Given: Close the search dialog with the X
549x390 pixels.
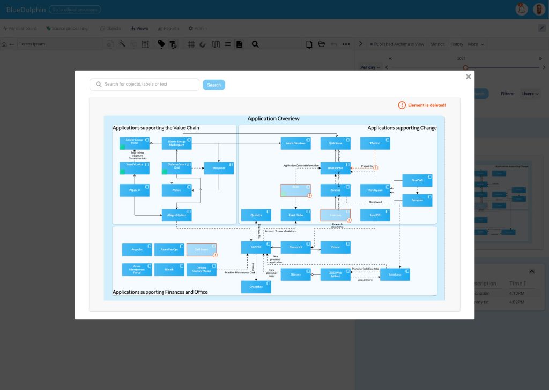Looking at the screenshot, I should [x=468, y=77].
